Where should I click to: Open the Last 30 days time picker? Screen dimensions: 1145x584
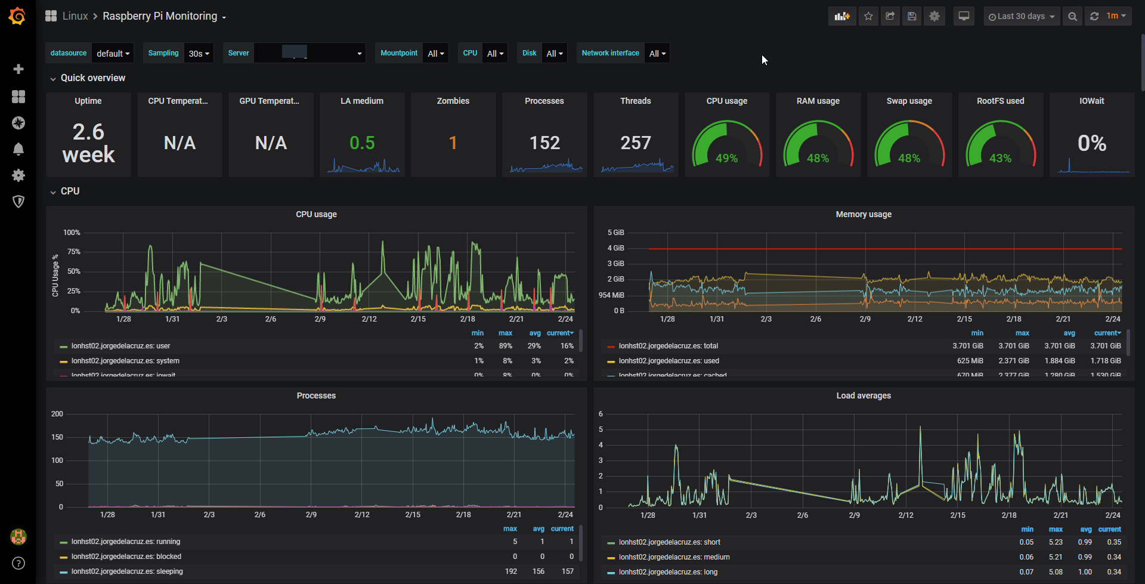pyautogui.click(x=1022, y=16)
